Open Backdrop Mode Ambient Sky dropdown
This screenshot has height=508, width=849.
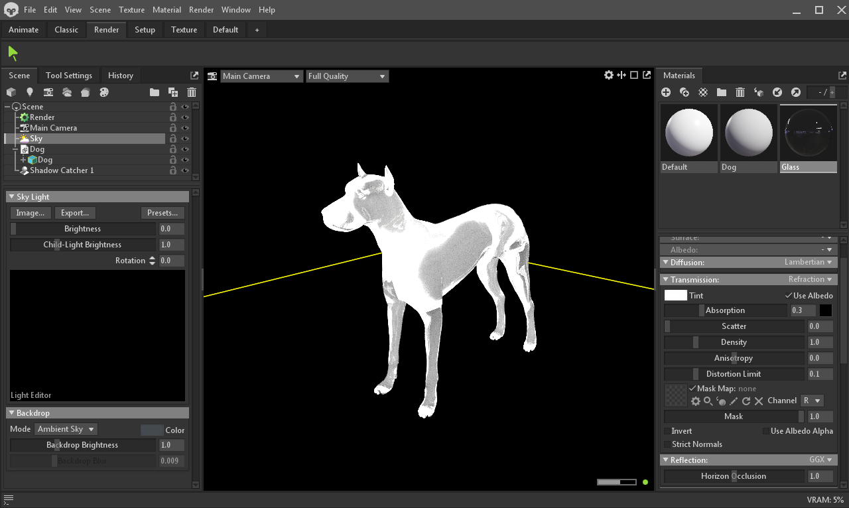[66, 429]
